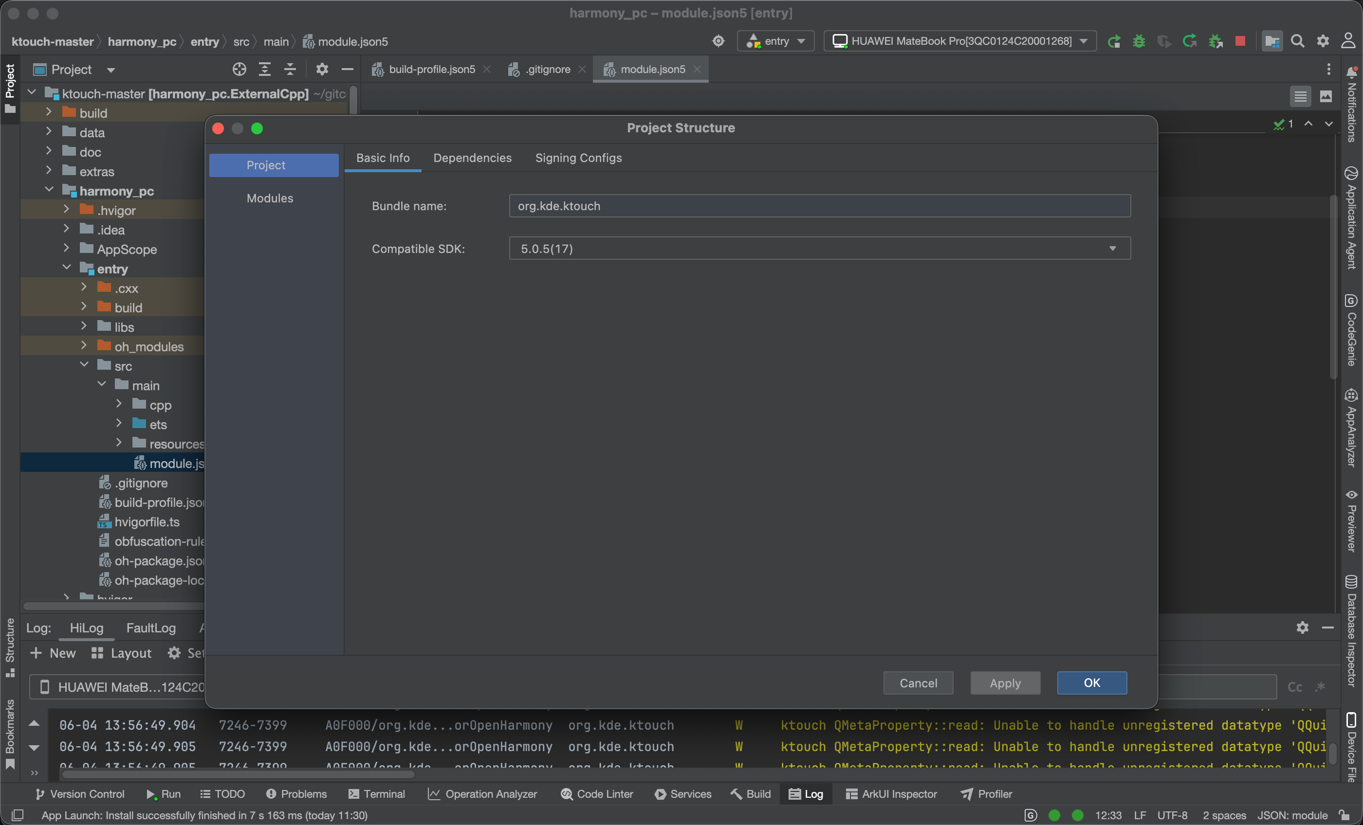Click scroll-up arrow in HiLog gutter

(x=34, y=724)
